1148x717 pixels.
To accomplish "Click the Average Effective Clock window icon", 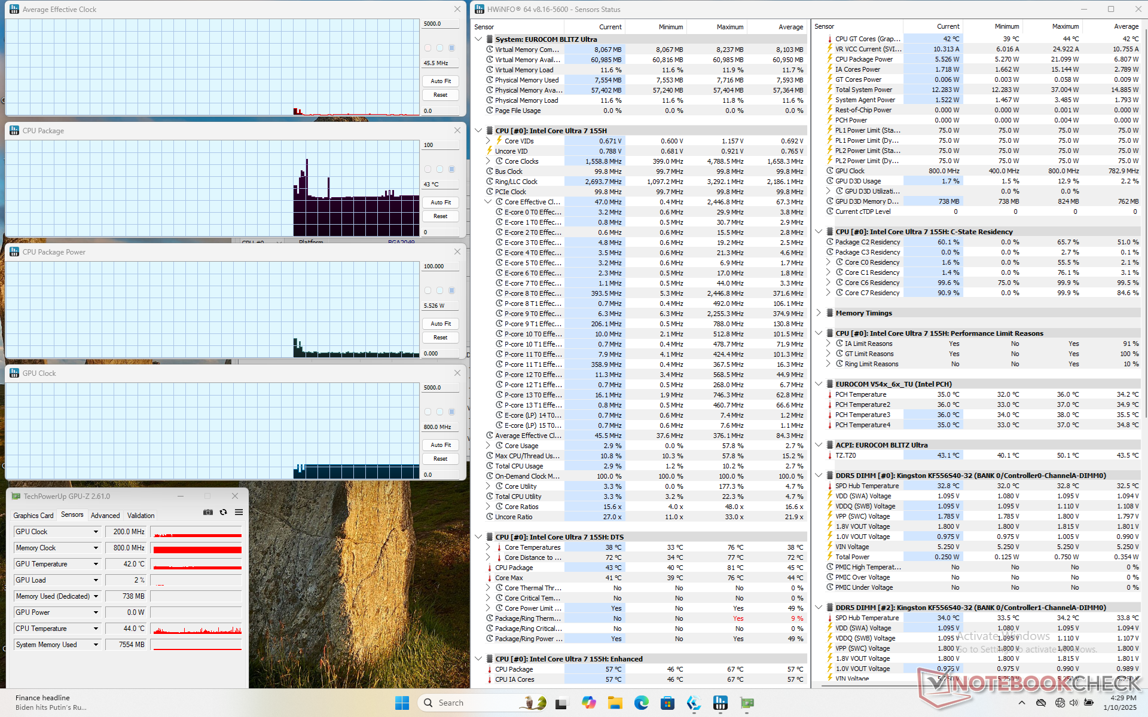I will [14, 9].
